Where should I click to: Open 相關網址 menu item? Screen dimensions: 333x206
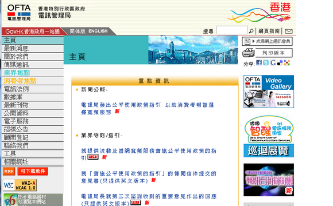click(33, 162)
